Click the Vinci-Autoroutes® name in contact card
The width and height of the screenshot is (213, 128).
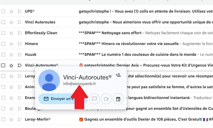[87, 77]
